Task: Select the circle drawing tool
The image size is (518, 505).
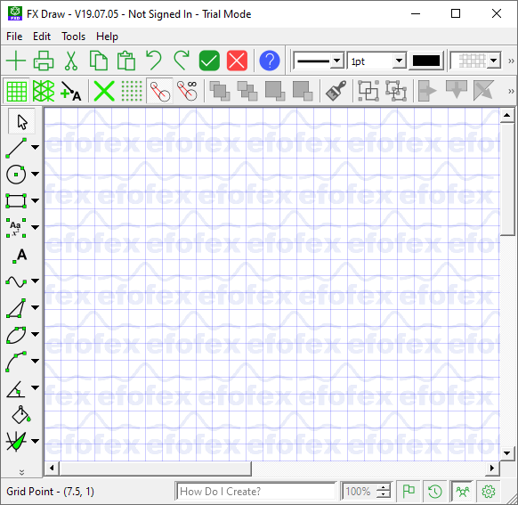Action: coord(16,175)
